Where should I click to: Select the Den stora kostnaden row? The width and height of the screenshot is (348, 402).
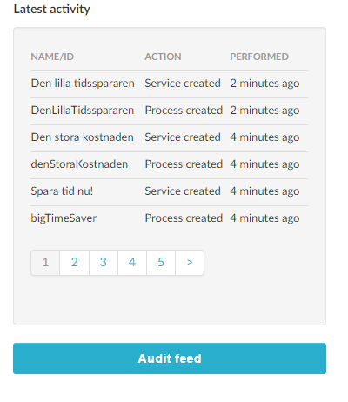[169, 137]
